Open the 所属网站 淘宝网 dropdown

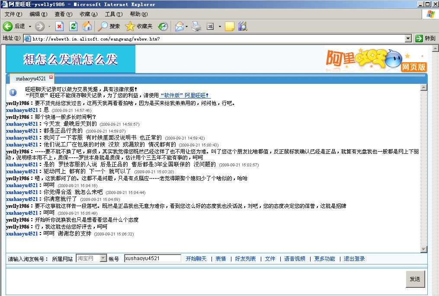coord(91,258)
